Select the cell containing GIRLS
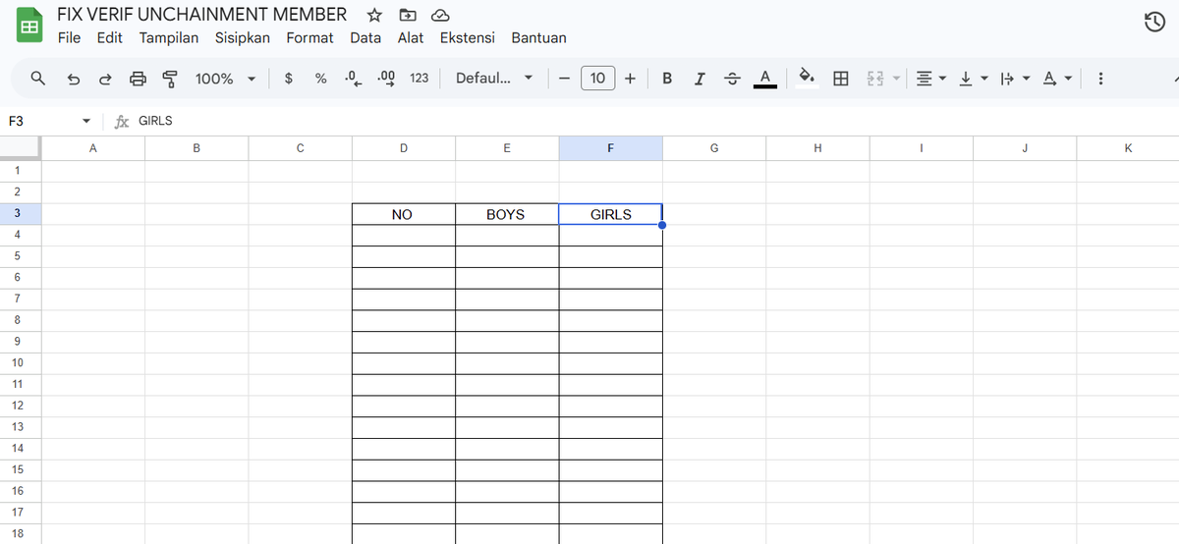This screenshot has width=1179, height=544. click(610, 214)
